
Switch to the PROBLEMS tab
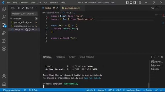click(60, 57)
